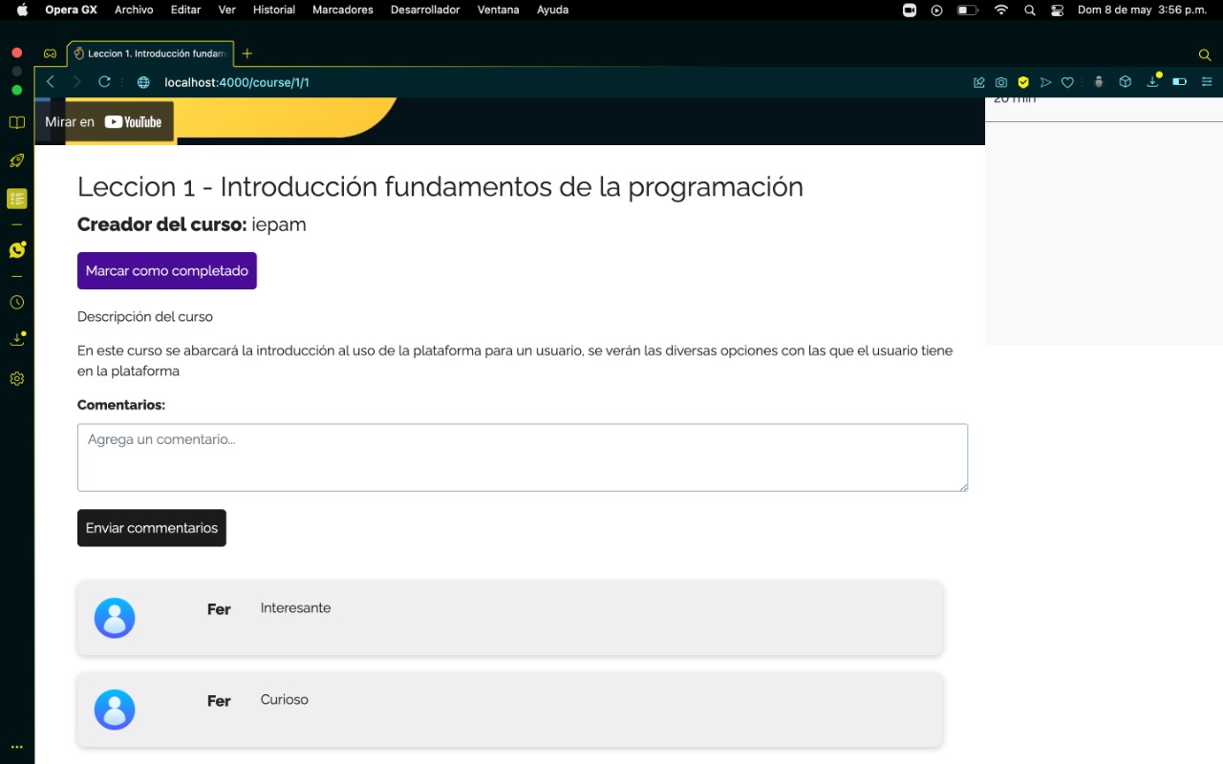The image size is (1223, 764).
Task: Click the Comentarios: label
Action: pyautogui.click(x=121, y=405)
